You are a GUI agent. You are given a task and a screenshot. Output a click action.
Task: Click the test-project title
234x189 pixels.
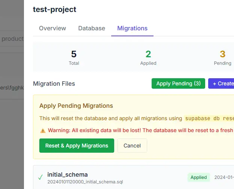55,9
